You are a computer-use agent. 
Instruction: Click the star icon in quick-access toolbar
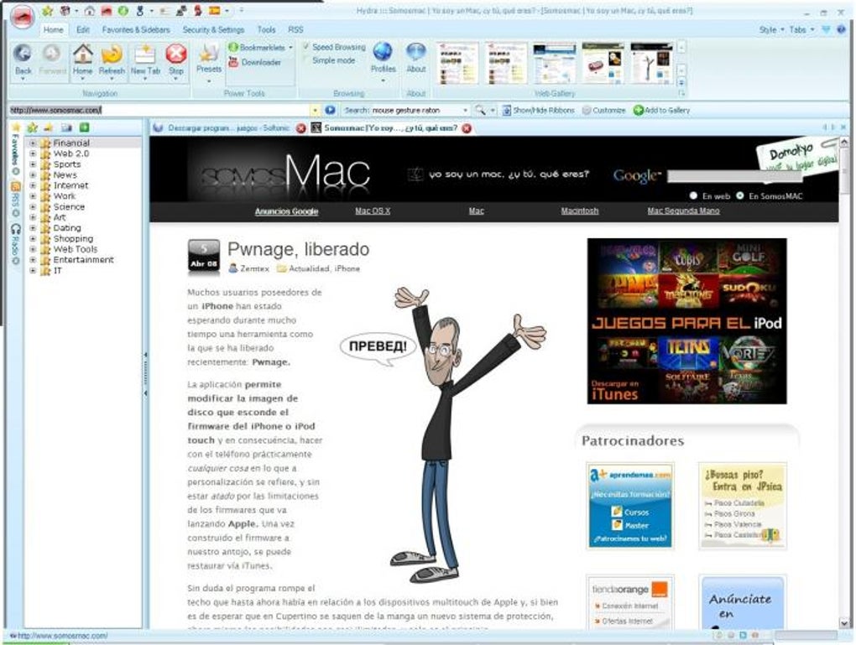48,10
